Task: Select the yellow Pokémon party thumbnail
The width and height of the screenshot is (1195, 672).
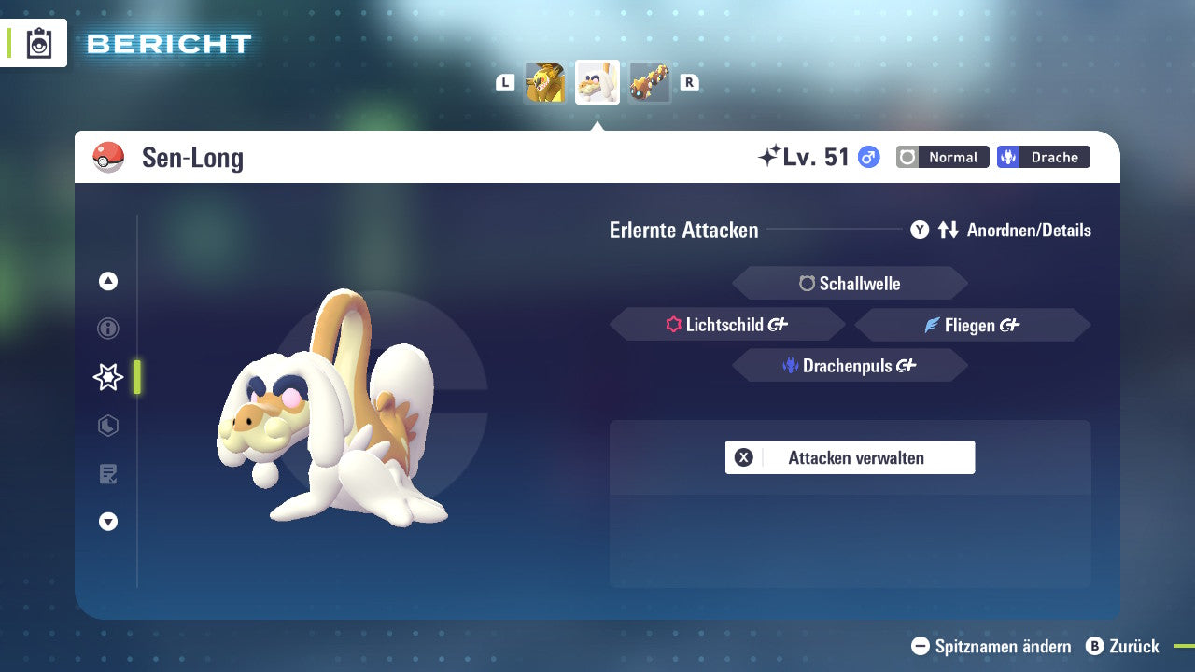Action: pyautogui.click(x=545, y=82)
